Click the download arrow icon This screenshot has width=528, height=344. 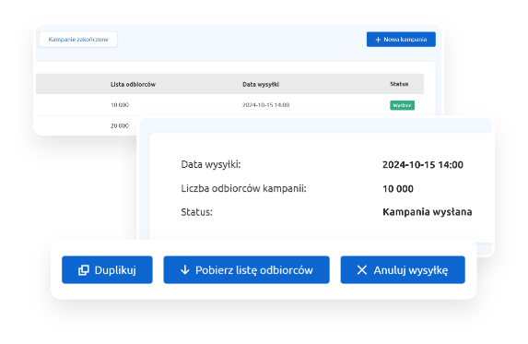point(185,270)
